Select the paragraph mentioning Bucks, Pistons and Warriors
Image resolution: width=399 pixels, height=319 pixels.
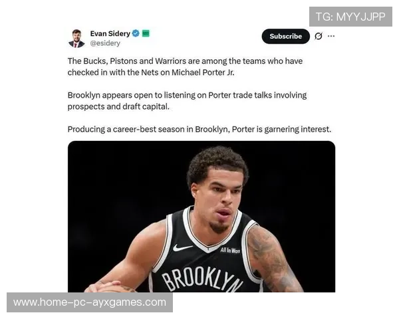coord(185,66)
